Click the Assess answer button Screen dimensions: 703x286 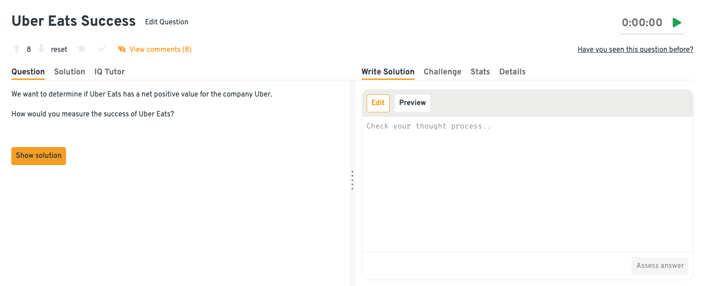click(x=660, y=266)
